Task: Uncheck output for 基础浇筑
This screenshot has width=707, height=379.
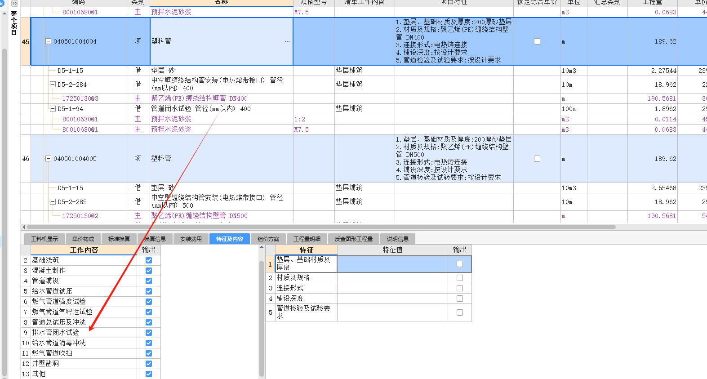Action: 149,260
